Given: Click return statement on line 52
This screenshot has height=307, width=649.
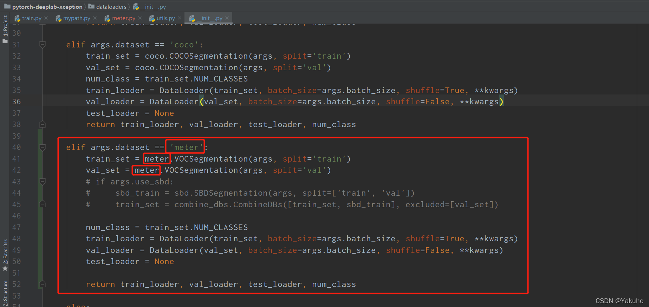Looking at the screenshot, I should pos(221,284).
